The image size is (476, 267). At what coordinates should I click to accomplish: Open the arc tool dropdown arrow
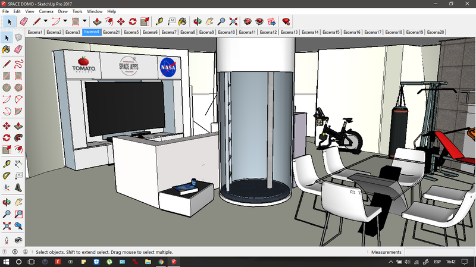point(65,22)
